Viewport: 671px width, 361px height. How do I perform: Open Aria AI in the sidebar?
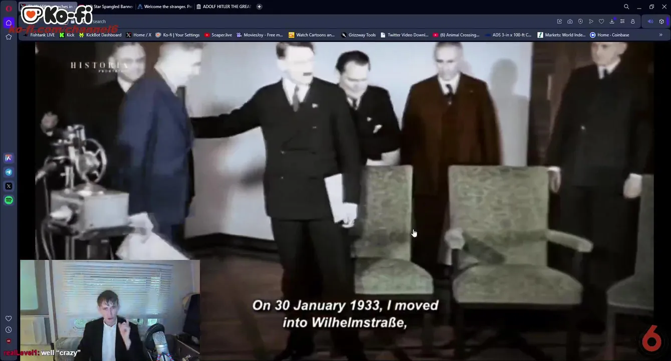9,158
